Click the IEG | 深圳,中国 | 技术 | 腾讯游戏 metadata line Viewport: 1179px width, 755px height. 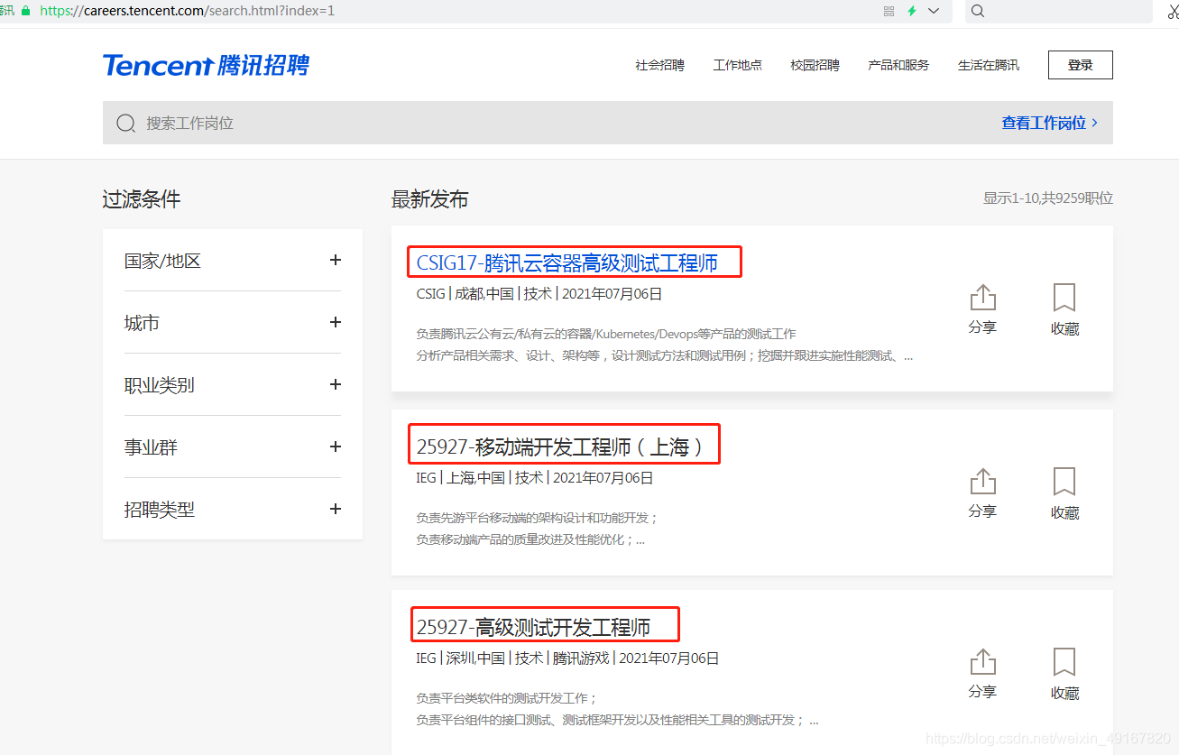click(567, 658)
